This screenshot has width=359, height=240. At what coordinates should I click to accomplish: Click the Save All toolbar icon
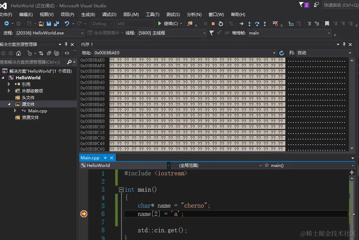56,24
